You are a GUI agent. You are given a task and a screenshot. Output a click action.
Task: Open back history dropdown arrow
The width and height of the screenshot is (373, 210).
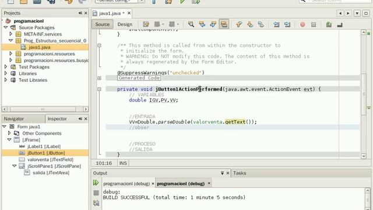(x=163, y=24)
